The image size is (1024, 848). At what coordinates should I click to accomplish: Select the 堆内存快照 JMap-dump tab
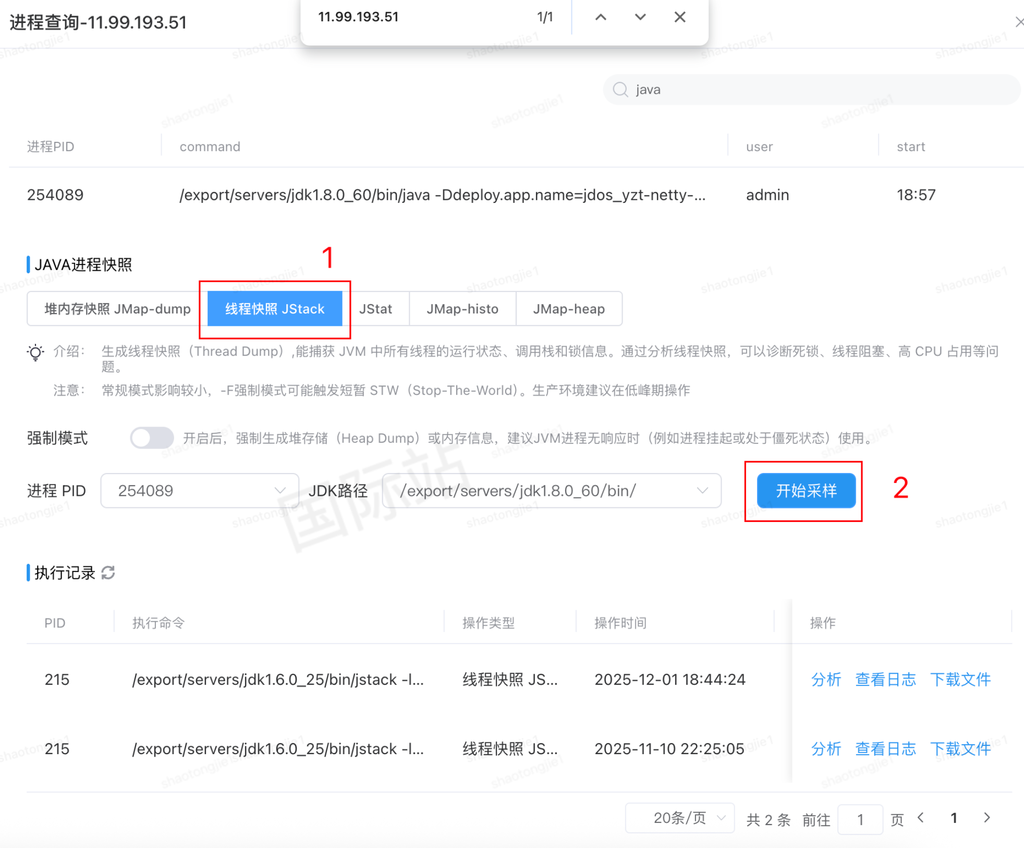(117, 309)
